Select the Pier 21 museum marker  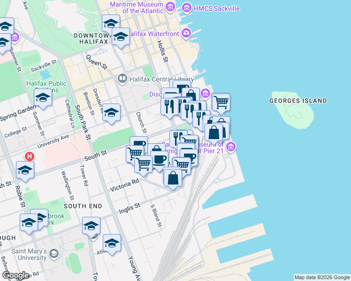coord(231,147)
